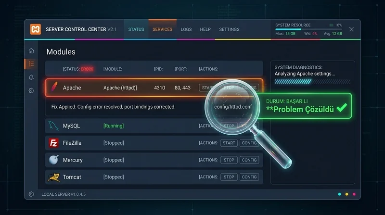Click START button for FileZilla

(x=229, y=143)
